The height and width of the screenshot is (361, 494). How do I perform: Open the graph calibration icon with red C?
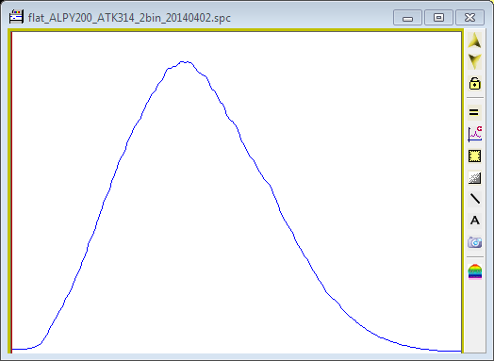pyautogui.click(x=475, y=134)
